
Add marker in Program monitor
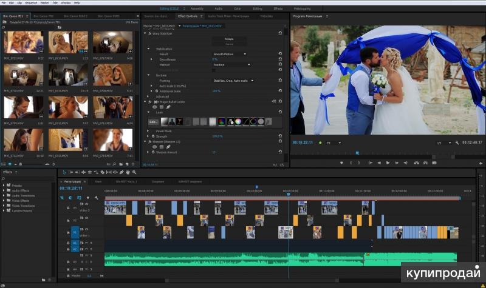pos(341,162)
